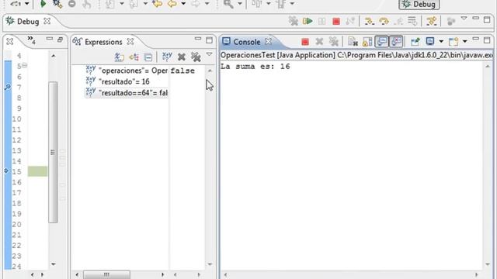Close the Expressions tab
Viewport: 497px width, 279px height.
(x=130, y=41)
